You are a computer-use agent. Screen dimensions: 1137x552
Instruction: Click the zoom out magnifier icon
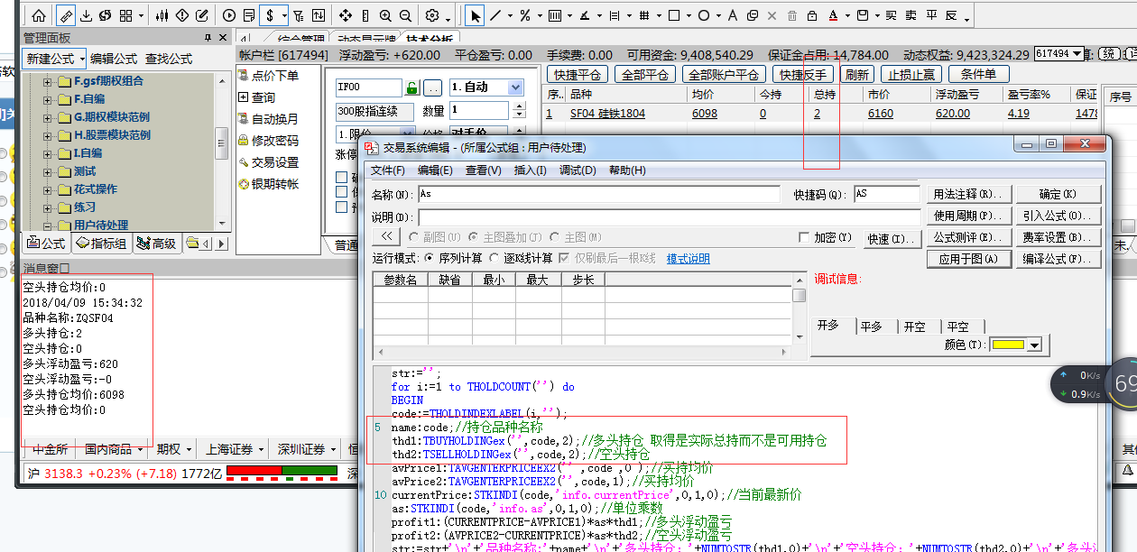[x=405, y=15]
